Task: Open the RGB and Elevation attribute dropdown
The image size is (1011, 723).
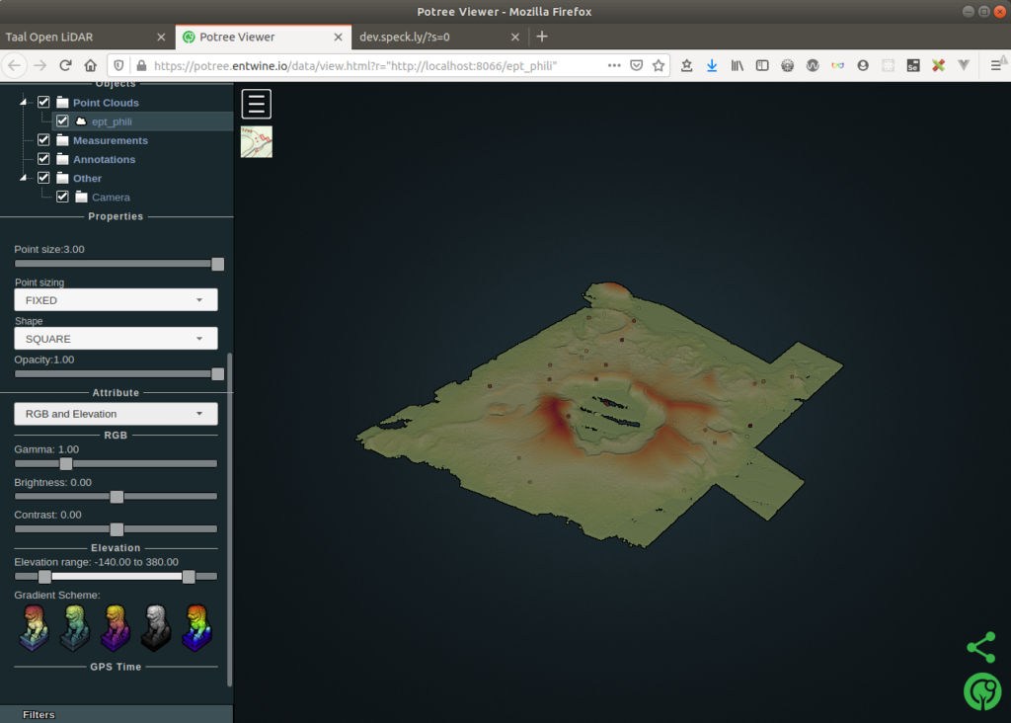Action: (117, 414)
